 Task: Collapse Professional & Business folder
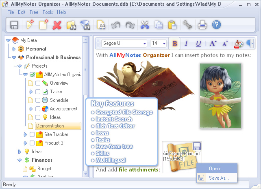tap(14, 57)
